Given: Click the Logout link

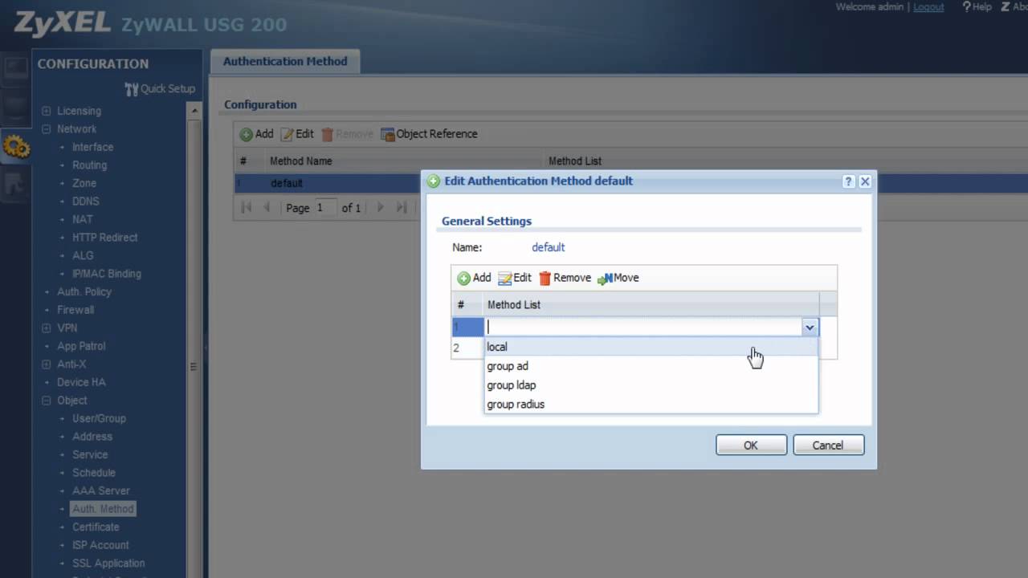Looking at the screenshot, I should click(928, 6).
